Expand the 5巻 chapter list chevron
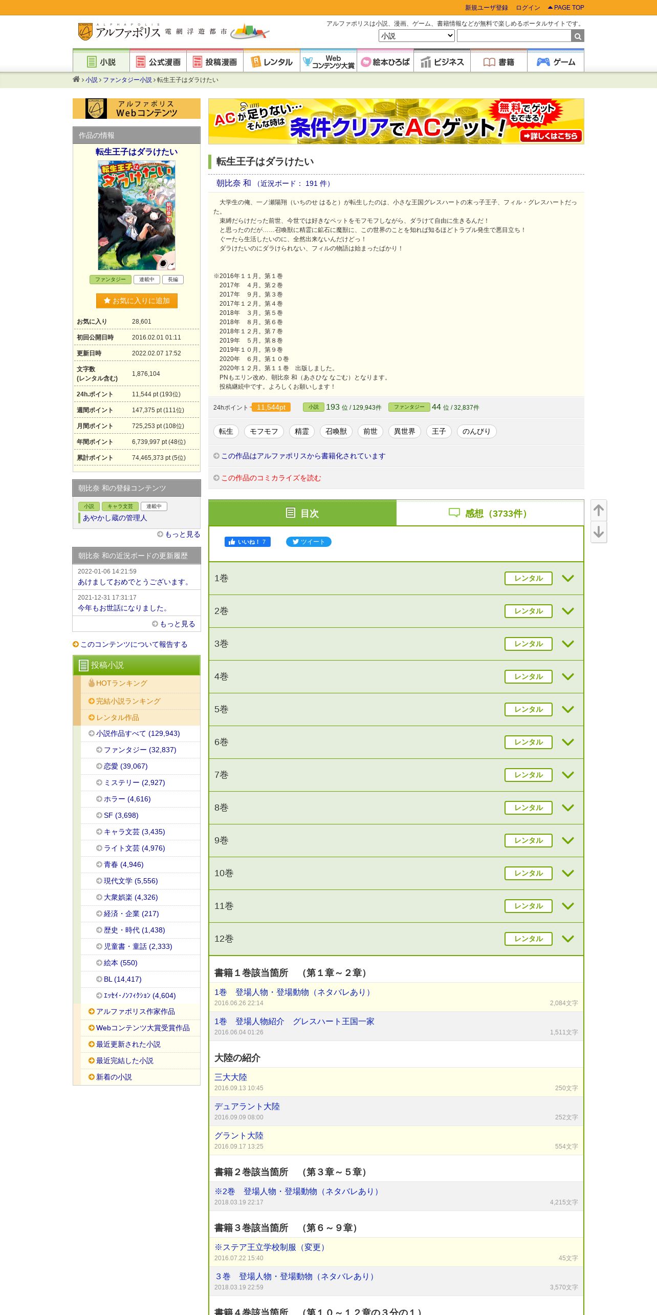The width and height of the screenshot is (657, 1315). [x=568, y=709]
